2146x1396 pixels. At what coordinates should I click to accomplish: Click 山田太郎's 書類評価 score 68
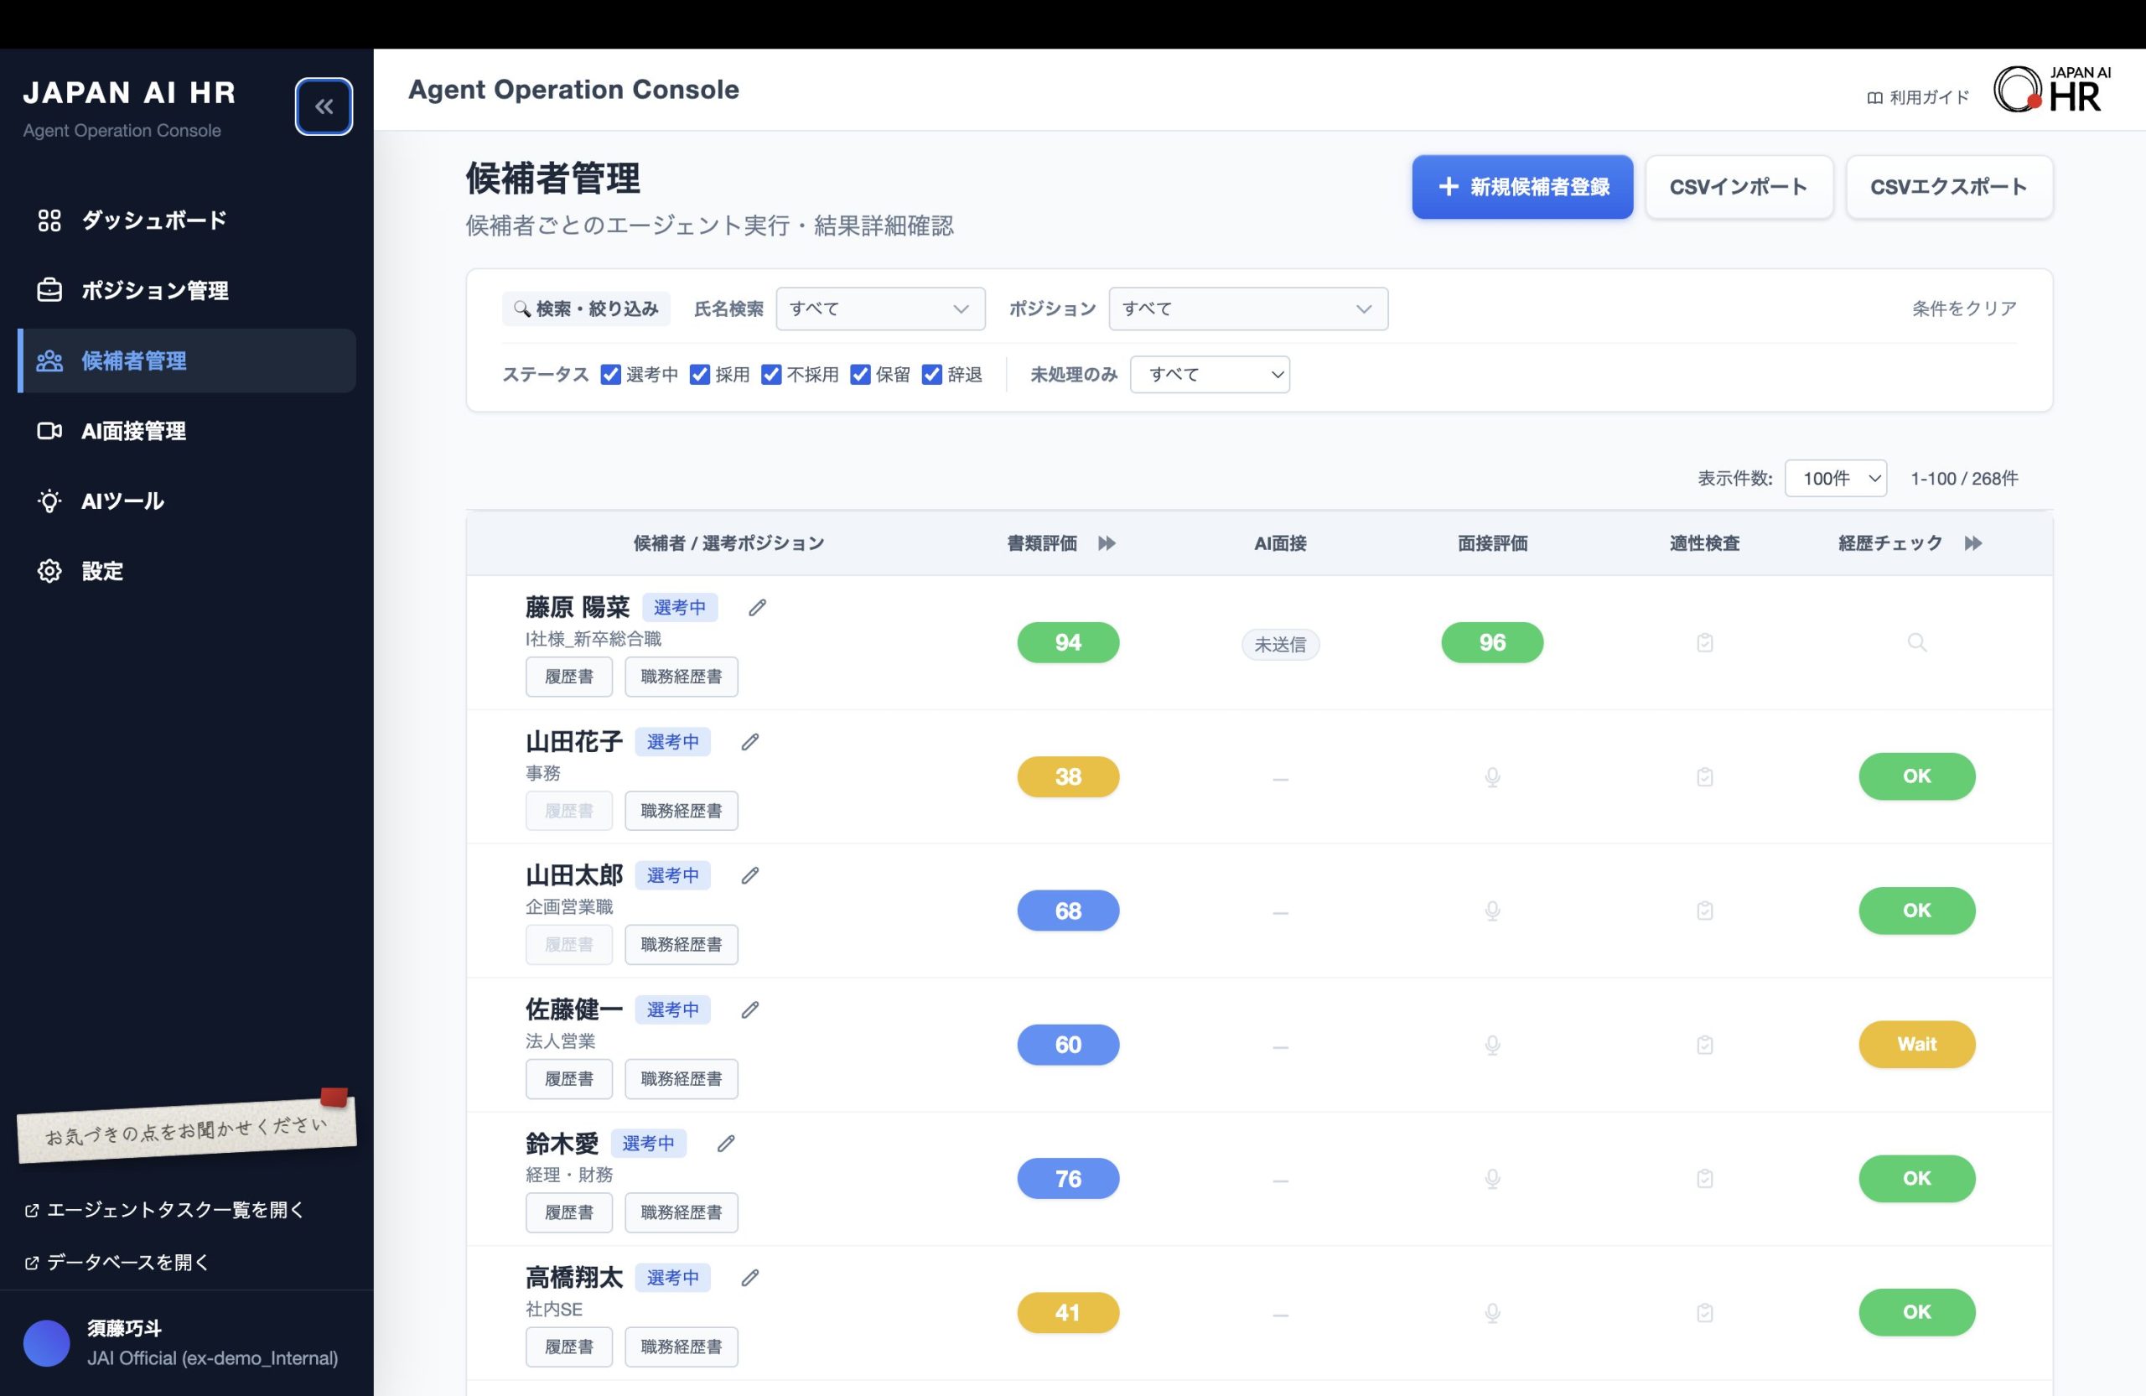[1069, 911]
